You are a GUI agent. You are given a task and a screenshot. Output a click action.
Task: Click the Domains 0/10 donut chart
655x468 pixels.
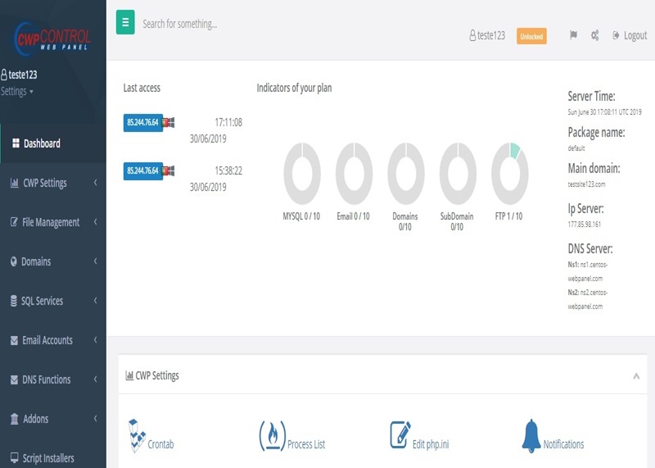pyautogui.click(x=405, y=173)
